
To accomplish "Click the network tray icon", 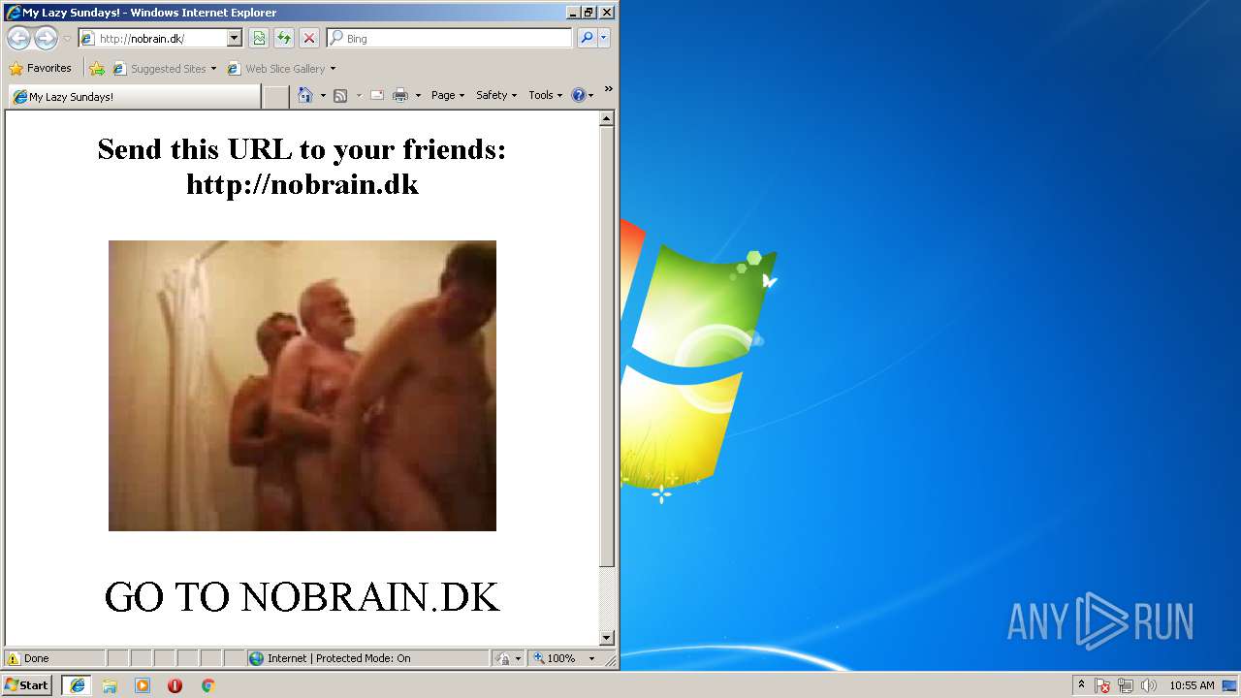I will click(x=1126, y=685).
